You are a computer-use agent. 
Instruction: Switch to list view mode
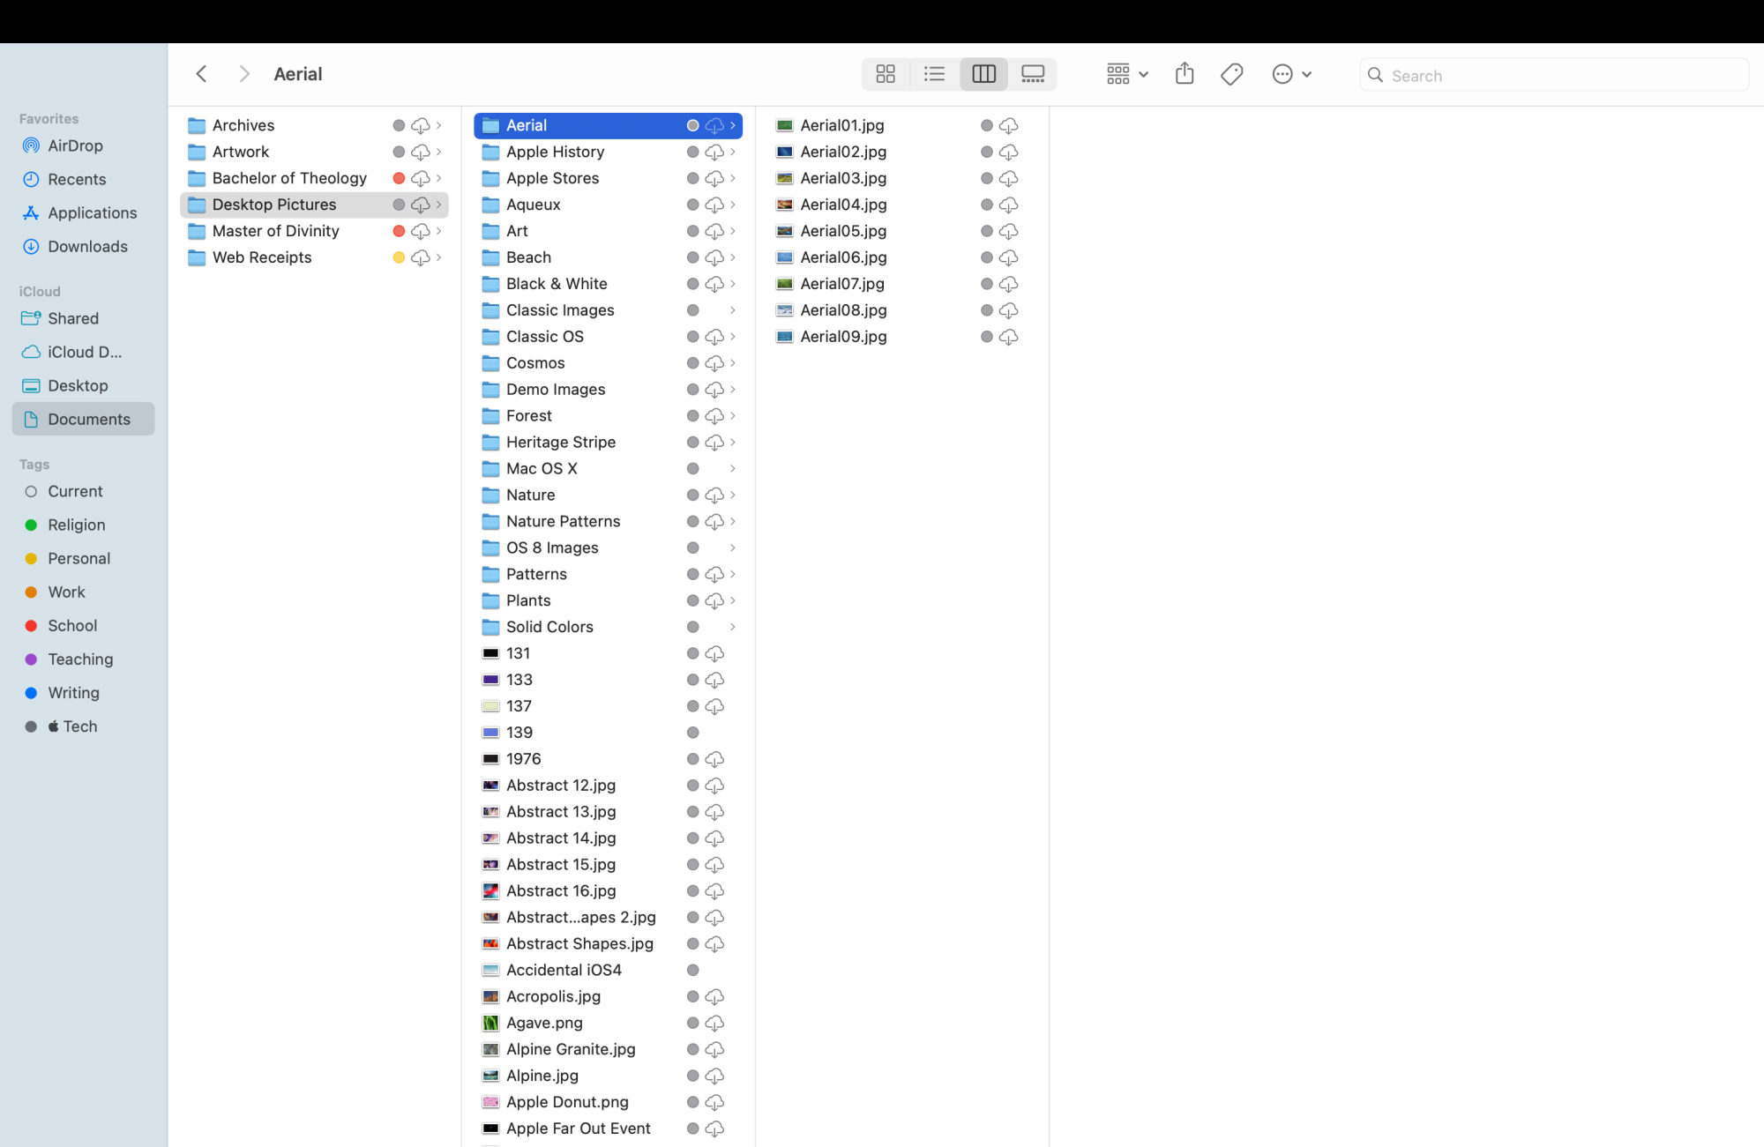click(934, 74)
